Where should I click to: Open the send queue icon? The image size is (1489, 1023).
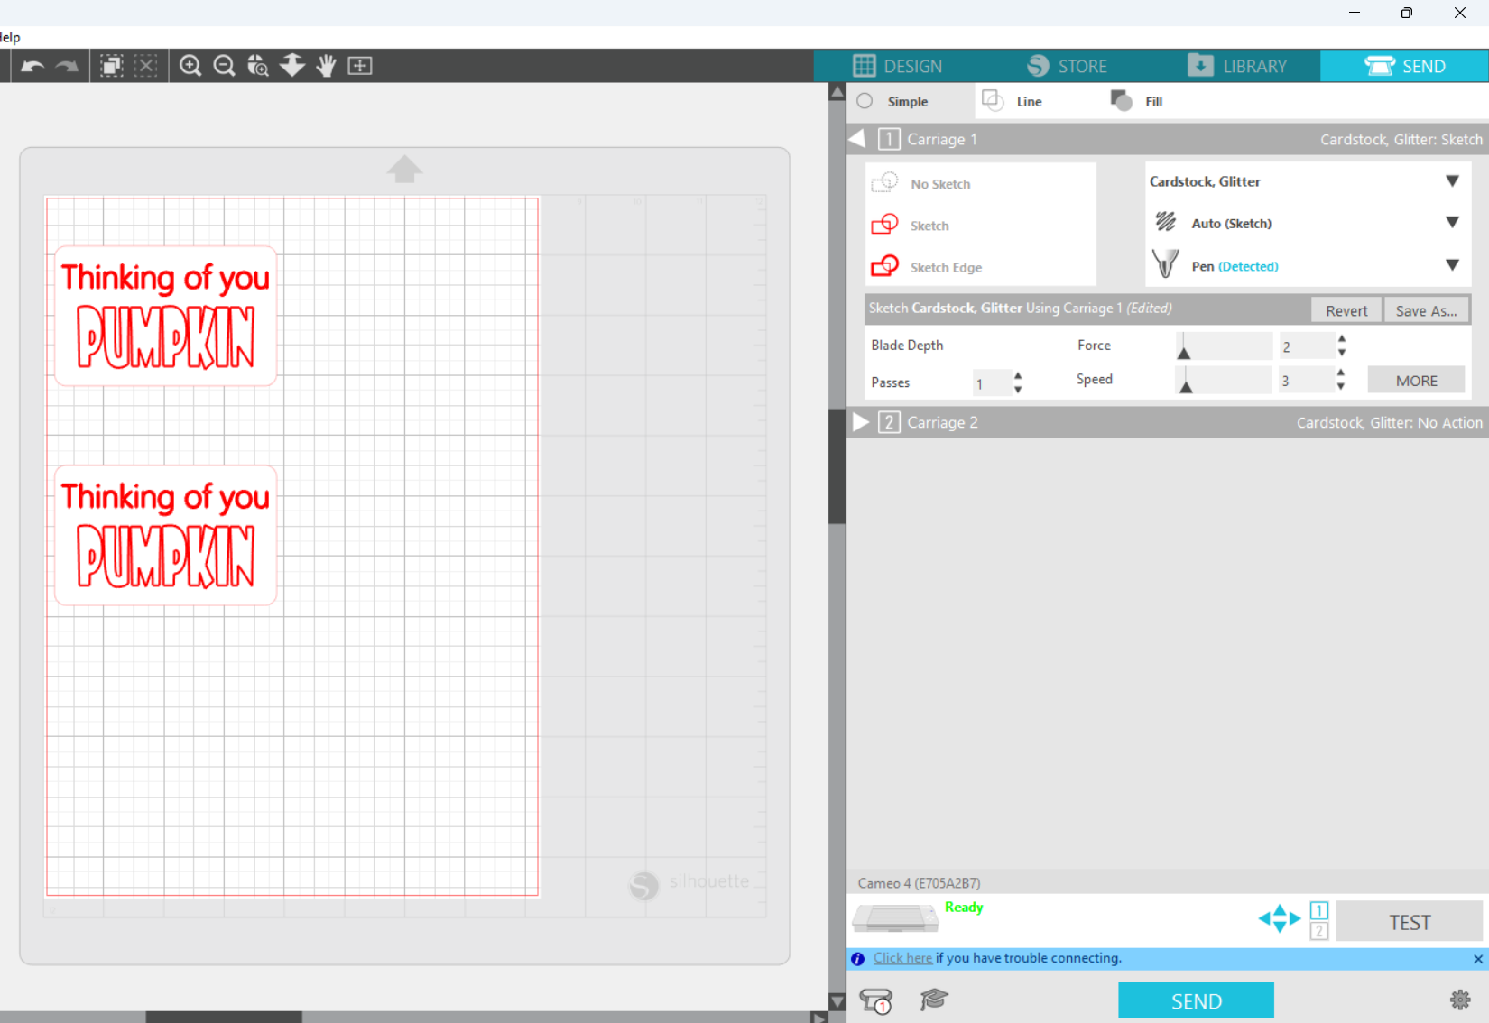tap(875, 1000)
